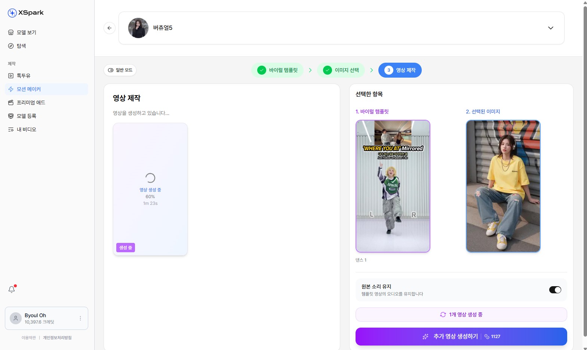Click the 탐색 compass icon
Image resolution: width=587 pixels, height=350 pixels.
click(x=11, y=46)
